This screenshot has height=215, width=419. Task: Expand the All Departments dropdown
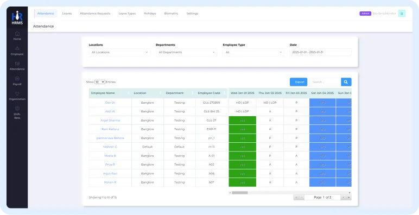[x=187, y=53]
